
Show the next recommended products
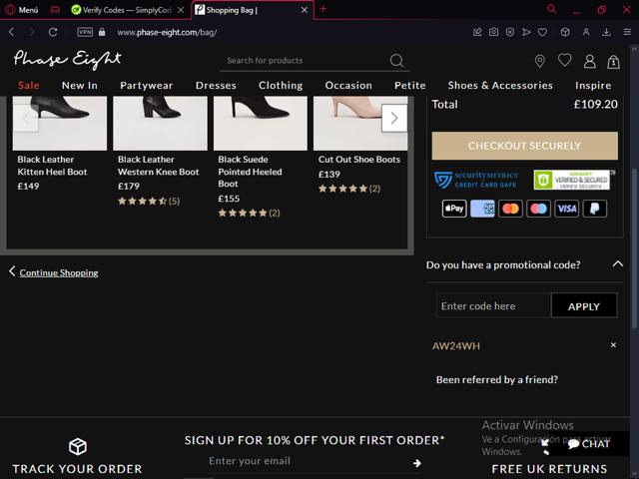[x=394, y=118]
